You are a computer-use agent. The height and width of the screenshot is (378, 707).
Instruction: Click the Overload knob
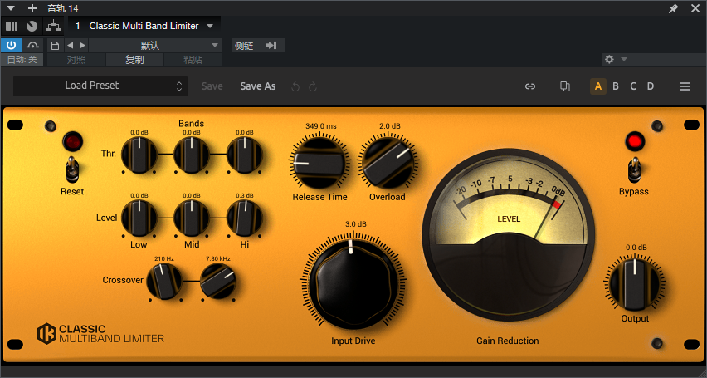(x=388, y=163)
